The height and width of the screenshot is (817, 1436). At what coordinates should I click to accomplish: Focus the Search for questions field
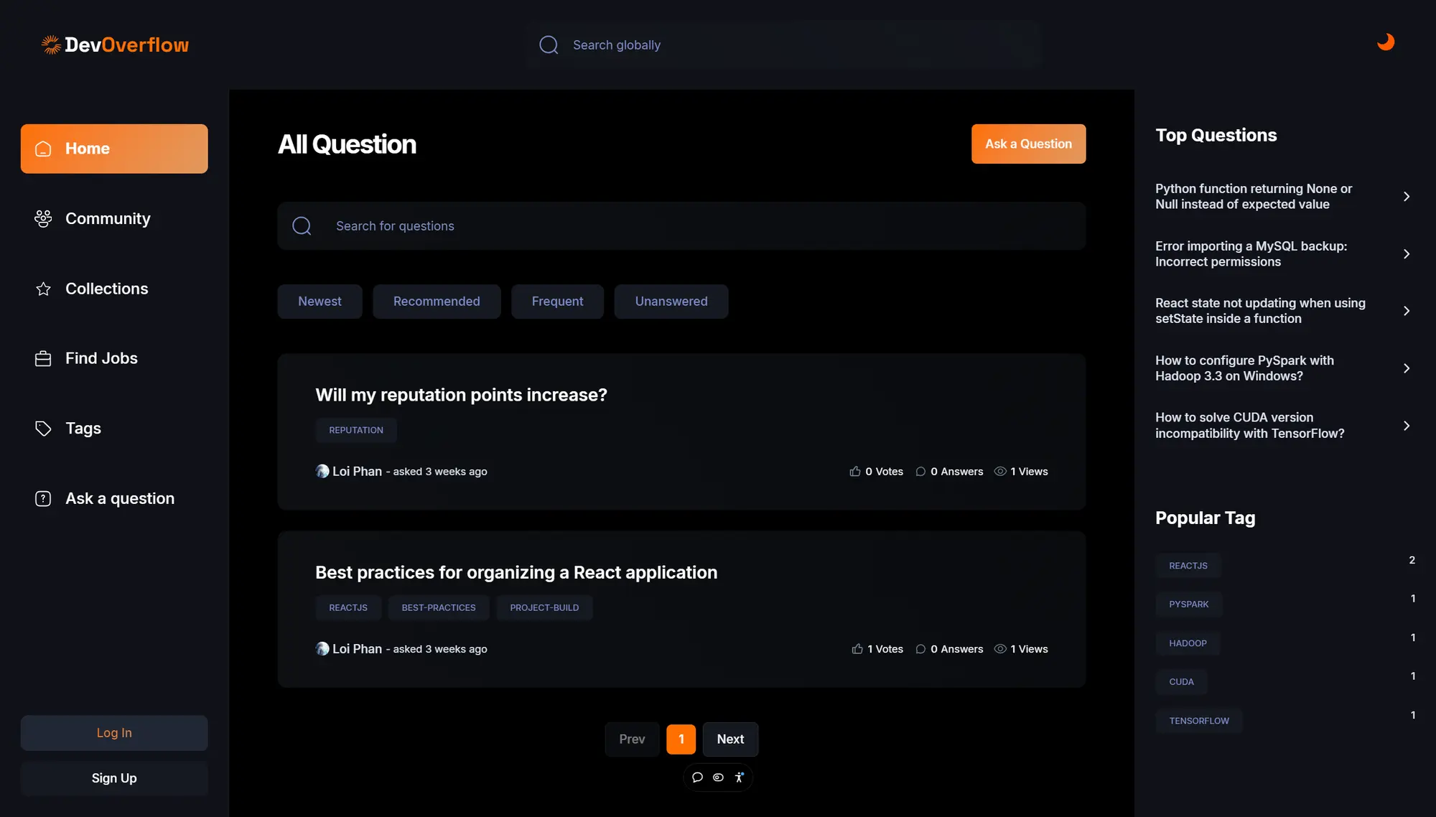[x=682, y=226]
